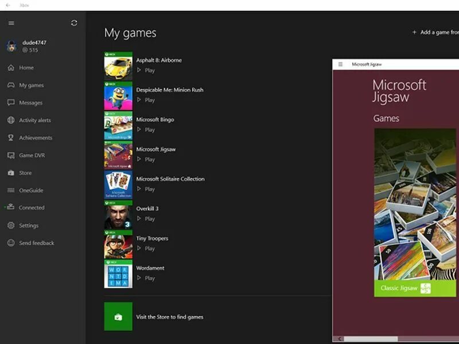Click the puzzle piece icon on Classic Jigsaw
The width and height of the screenshot is (459, 344).
(425, 288)
